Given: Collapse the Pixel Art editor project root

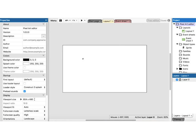Looking at the screenshot, I should coord(174,24).
